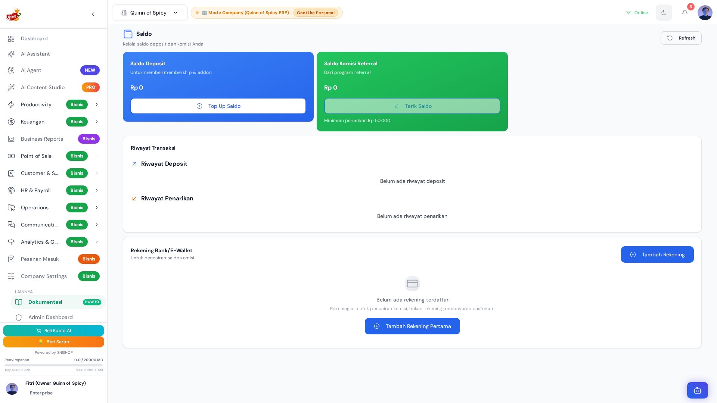Viewport: 717px width, 403px height.
Task: Click the empty-state card icon above 'Belum ada rekening terdaftar'
Action: pos(412,284)
